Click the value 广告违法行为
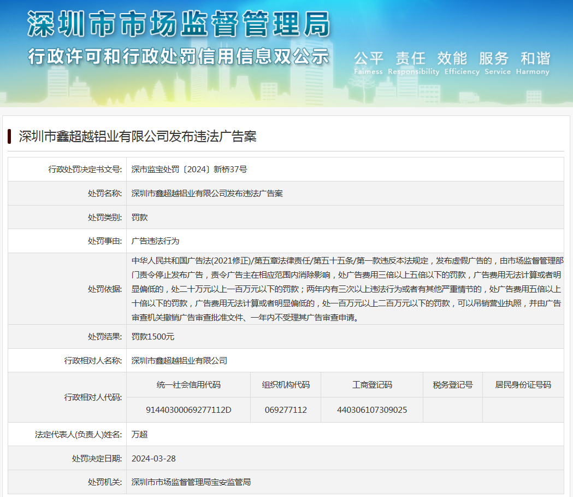The width and height of the screenshot is (573, 497). pyautogui.click(x=155, y=241)
